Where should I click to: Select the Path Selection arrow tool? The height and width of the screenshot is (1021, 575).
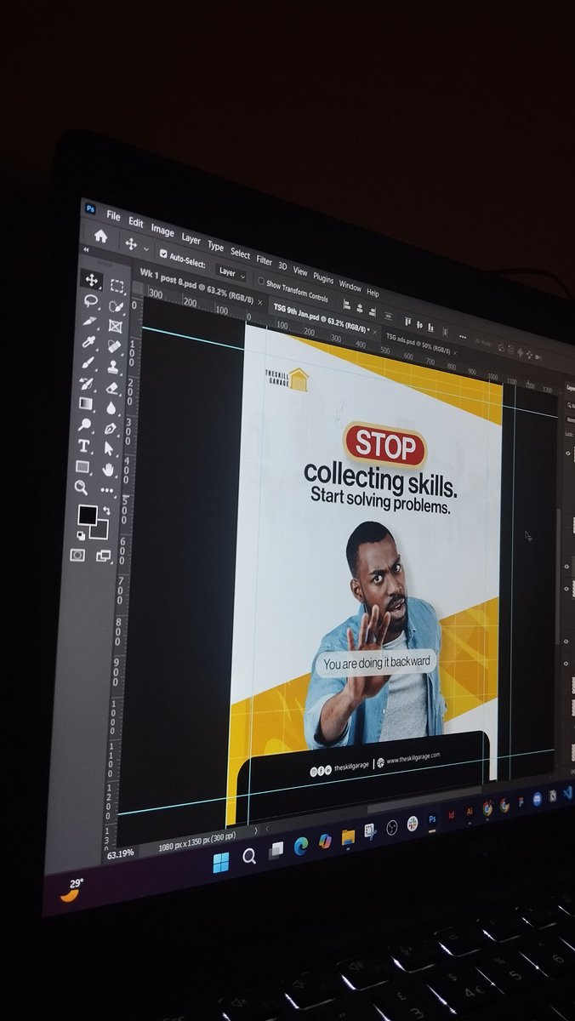coord(108,448)
